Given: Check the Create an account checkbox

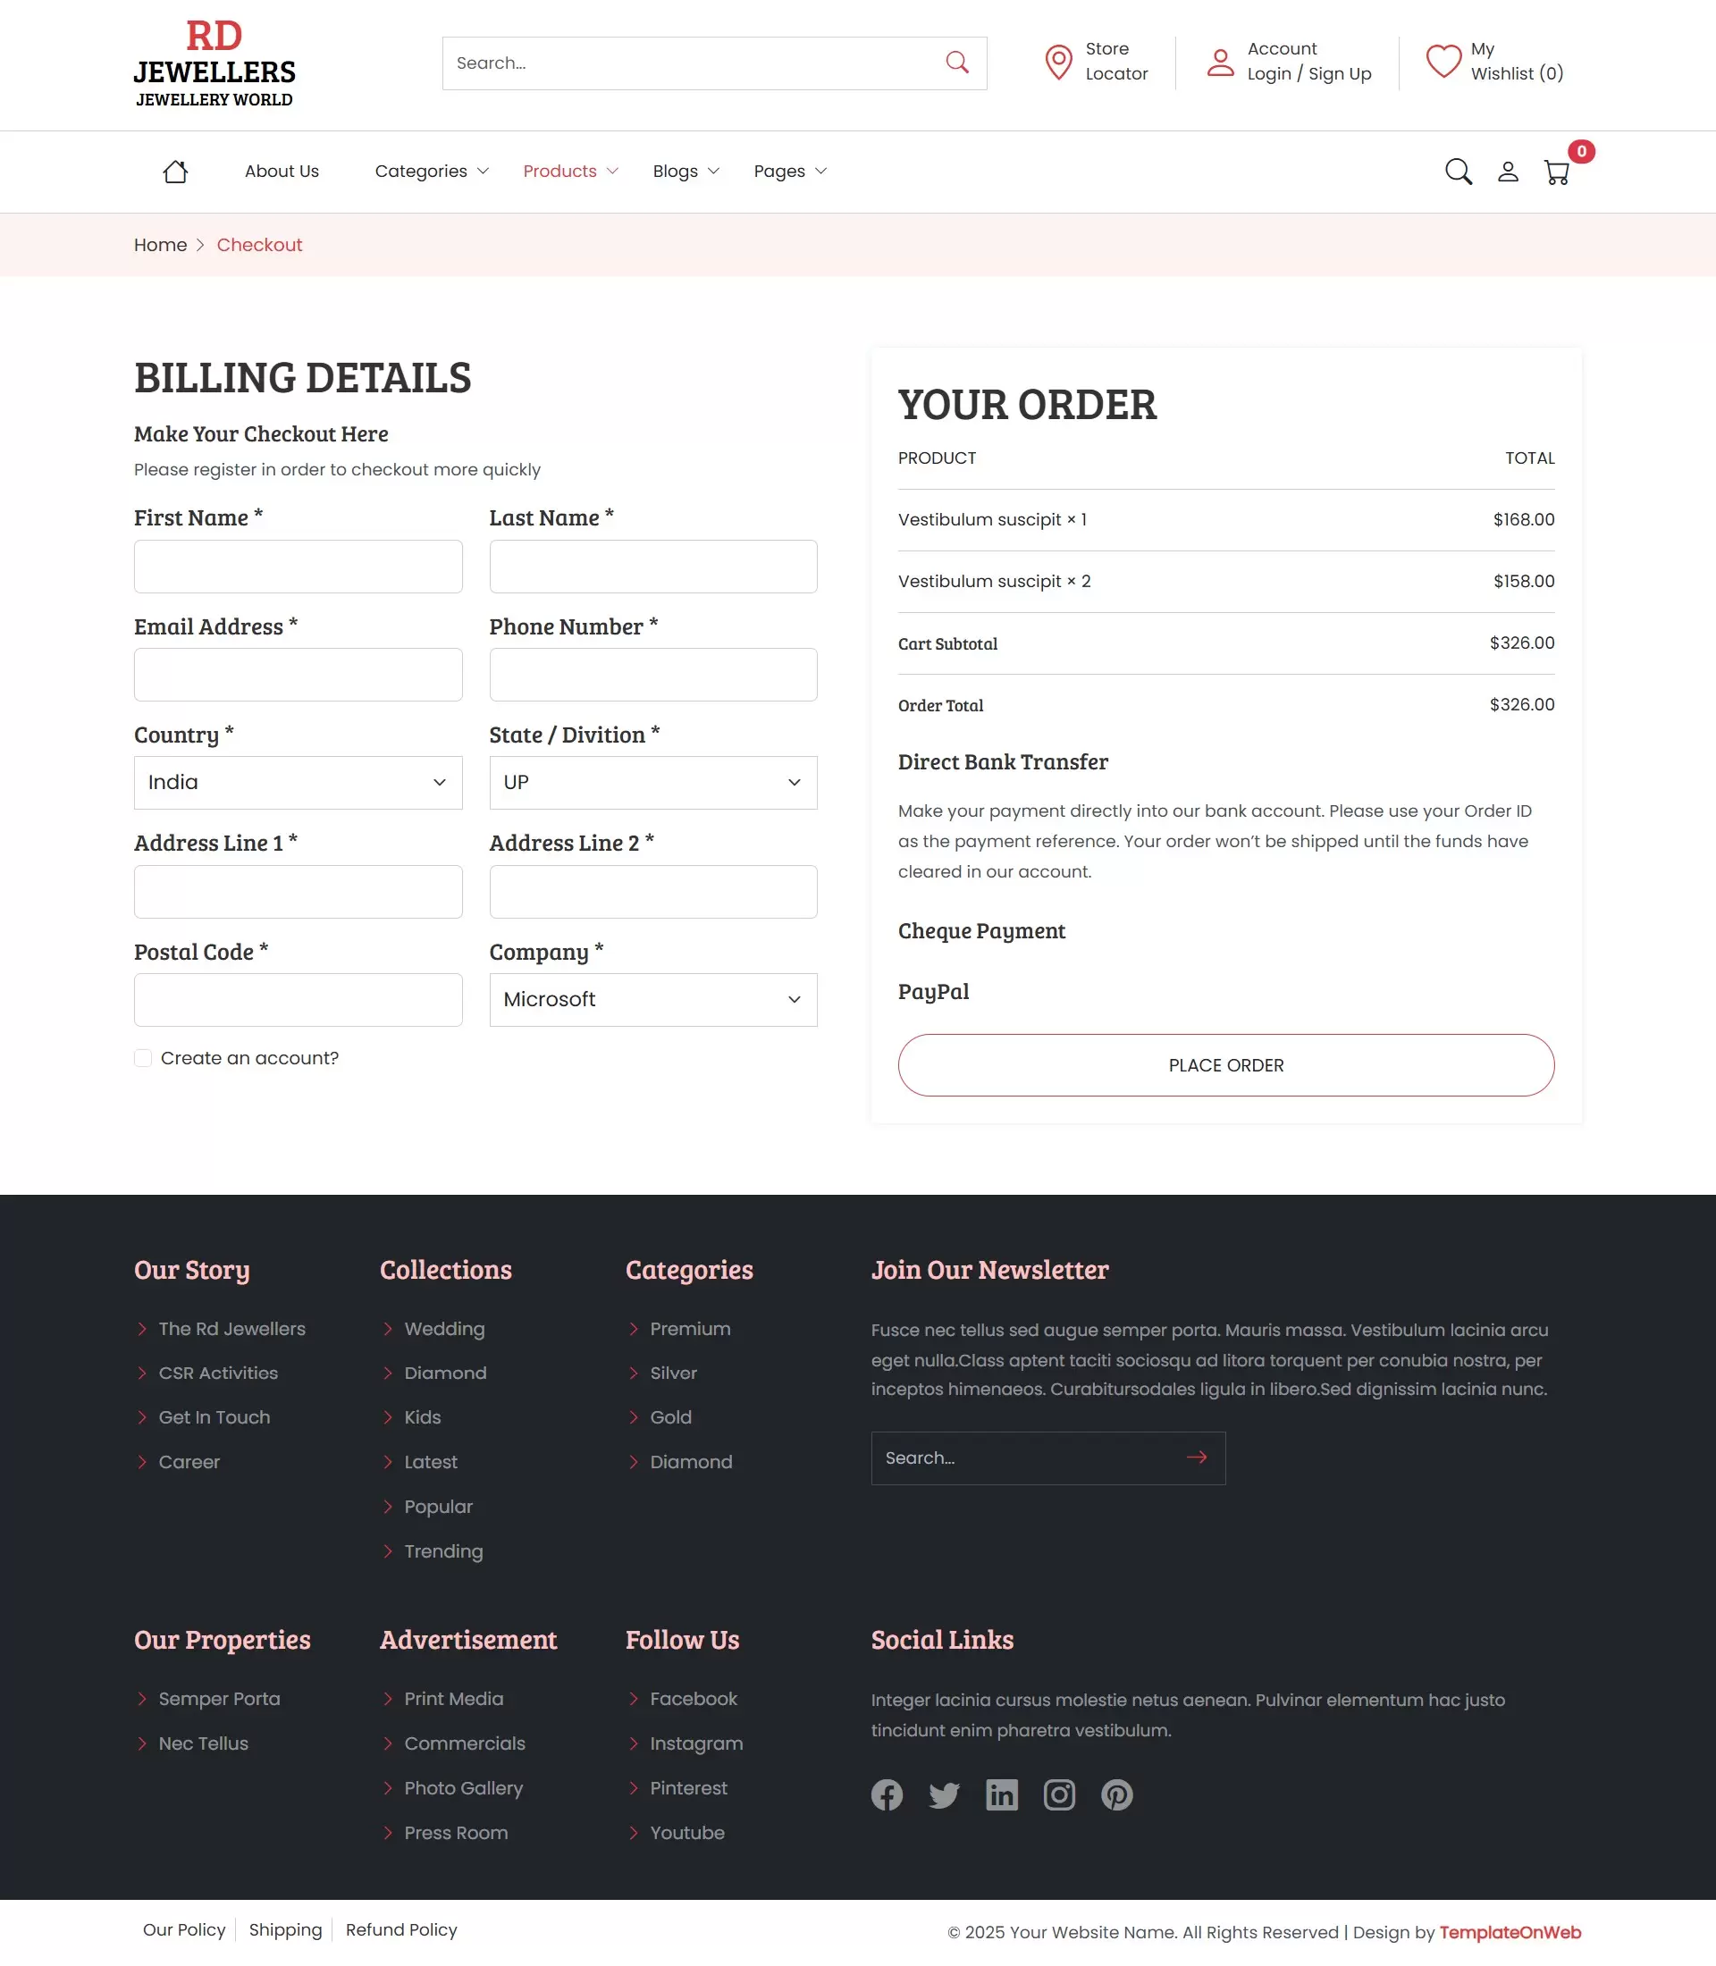Looking at the screenshot, I should click(142, 1057).
